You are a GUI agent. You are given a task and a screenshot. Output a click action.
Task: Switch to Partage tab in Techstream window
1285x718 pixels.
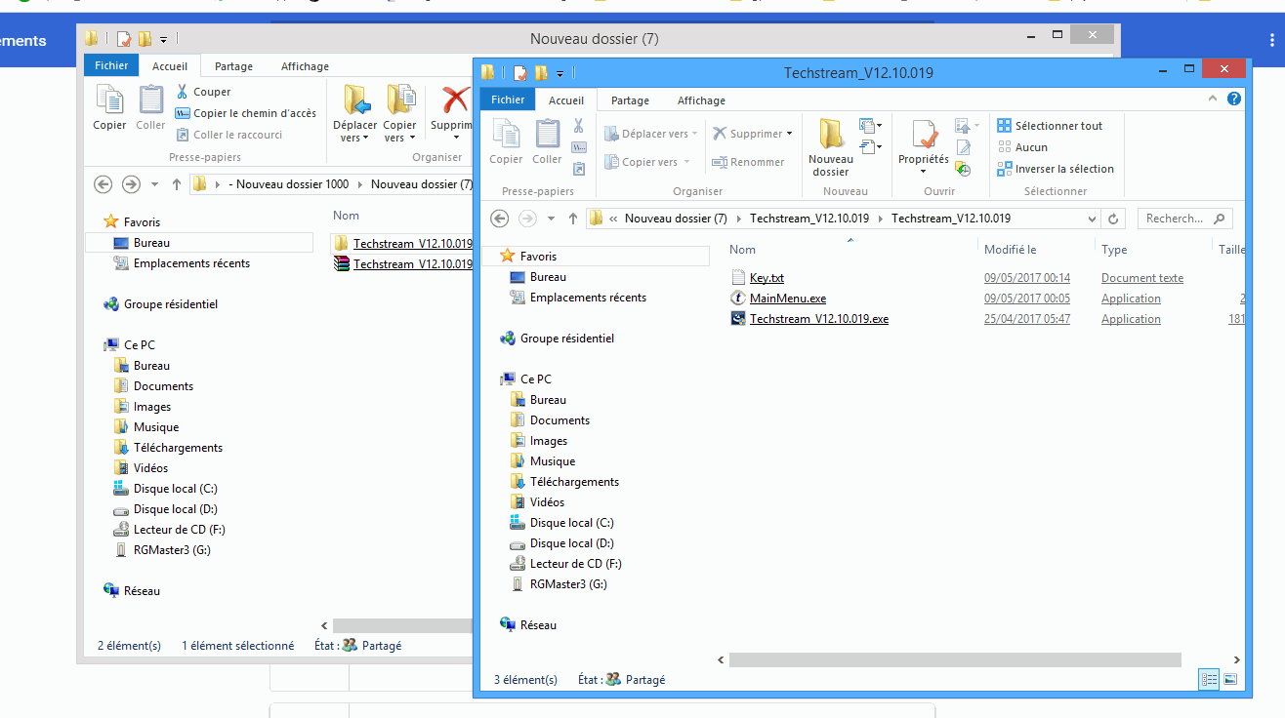[630, 100]
